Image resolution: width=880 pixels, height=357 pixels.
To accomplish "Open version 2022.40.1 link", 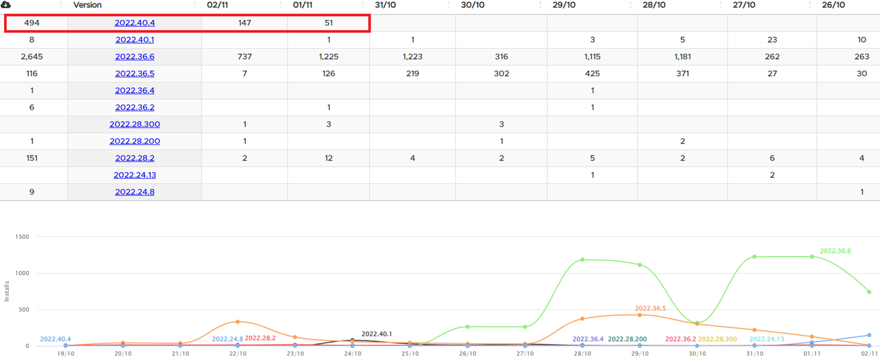I will [135, 40].
